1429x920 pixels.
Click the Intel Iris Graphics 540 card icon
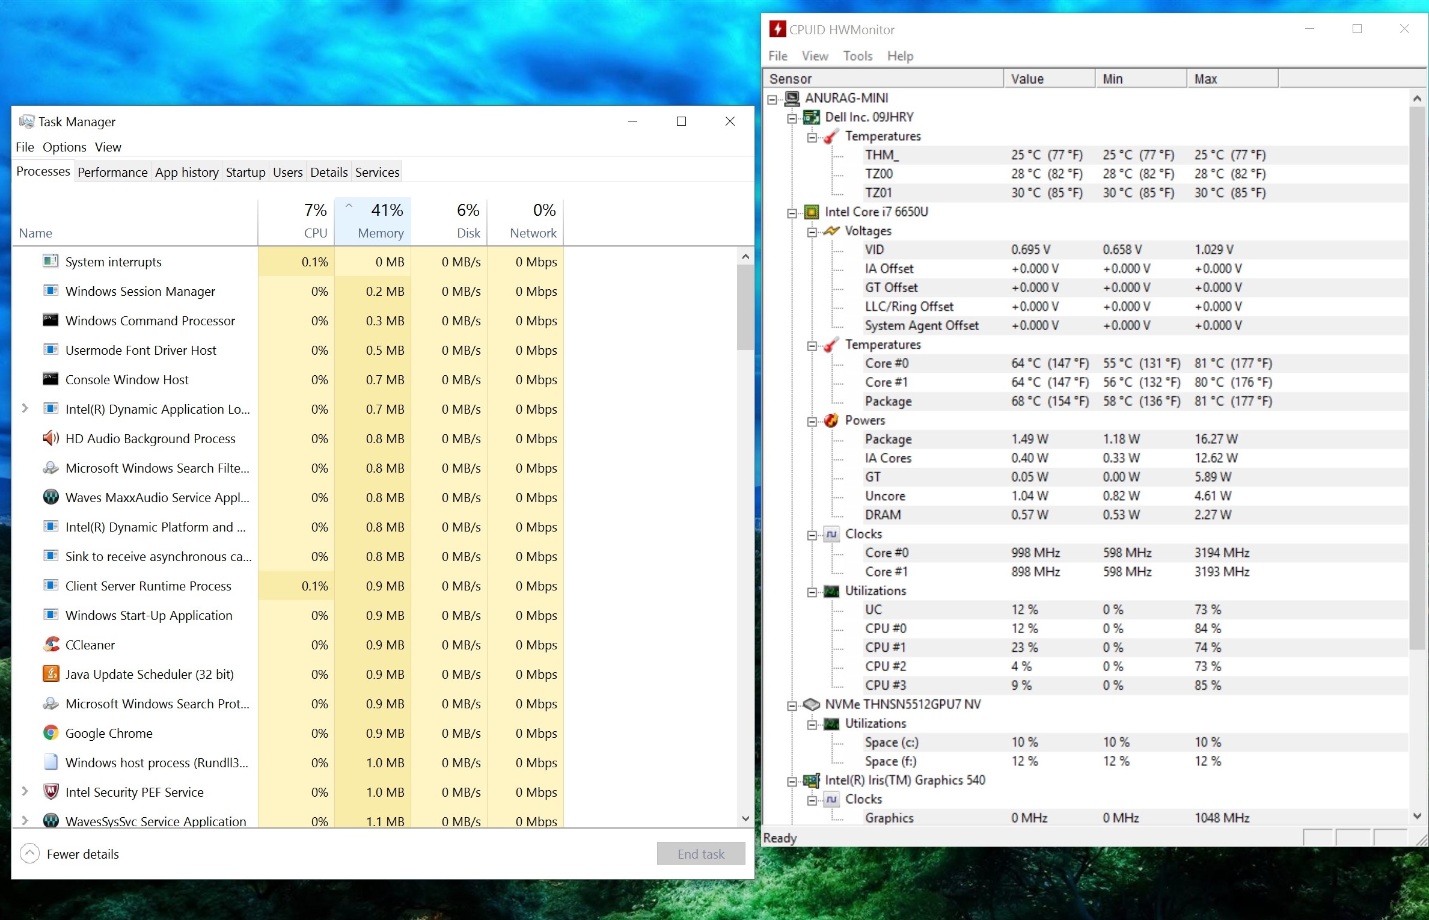(x=812, y=780)
